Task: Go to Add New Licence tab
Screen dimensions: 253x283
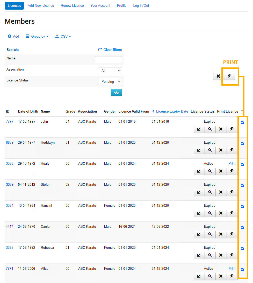Action: [x=41, y=5]
